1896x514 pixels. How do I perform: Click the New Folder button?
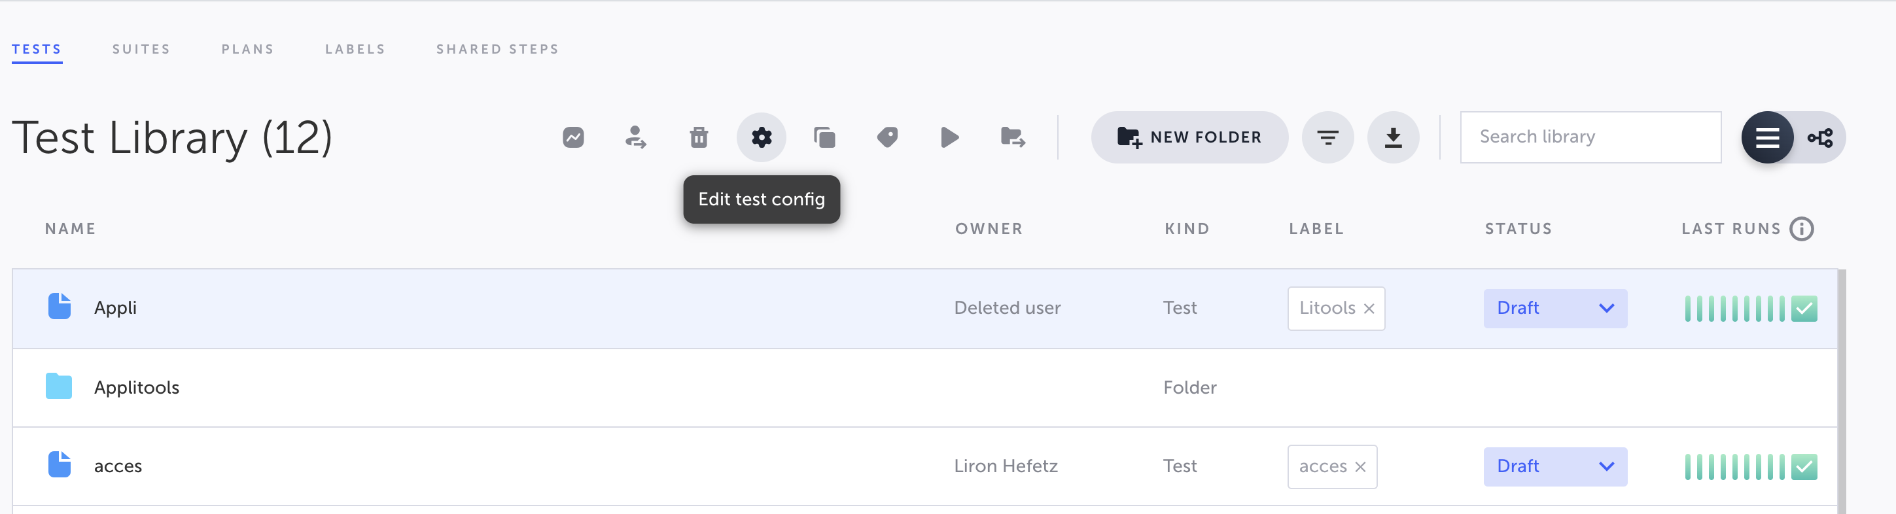pyautogui.click(x=1189, y=137)
